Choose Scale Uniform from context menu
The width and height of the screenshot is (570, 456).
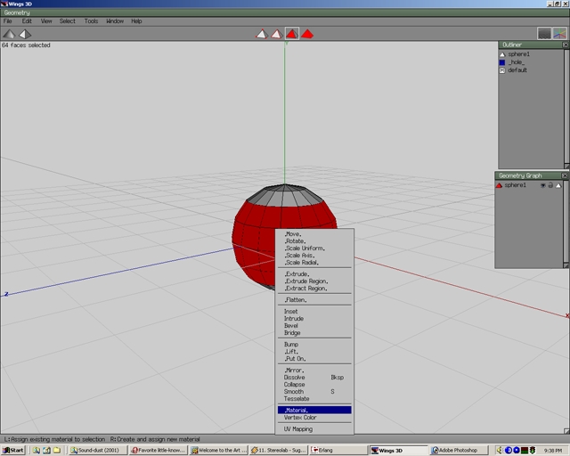point(314,248)
